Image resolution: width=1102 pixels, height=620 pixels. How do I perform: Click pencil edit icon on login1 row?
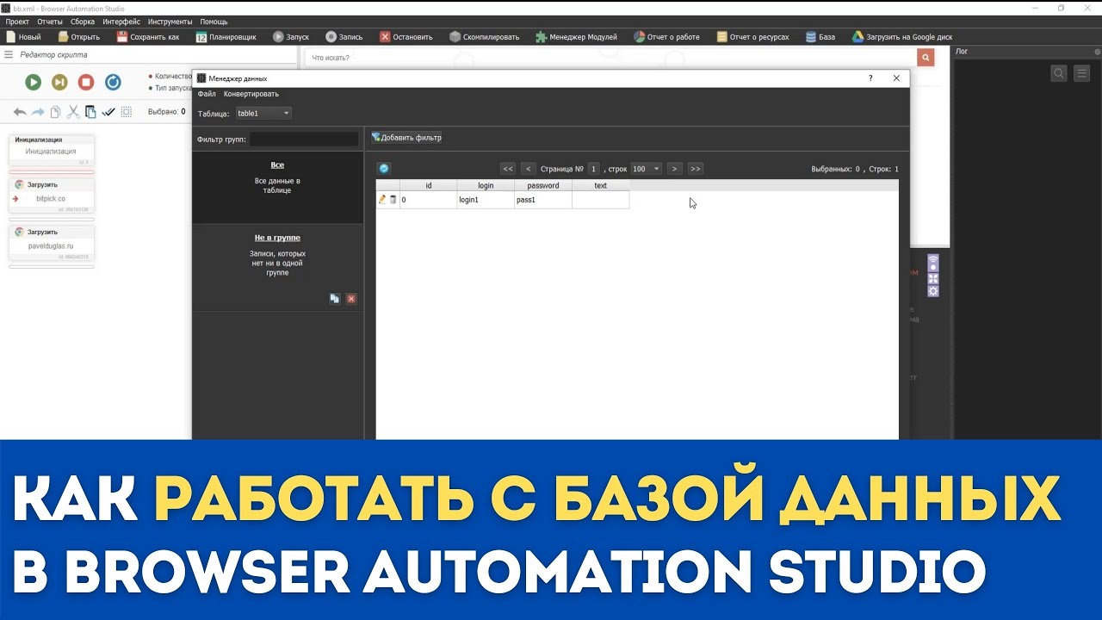[382, 200]
